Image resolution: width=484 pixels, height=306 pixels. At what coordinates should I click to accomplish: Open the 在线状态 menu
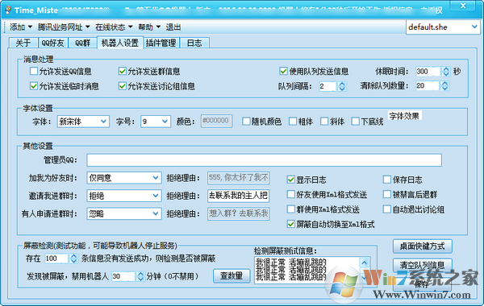click(114, 27)
